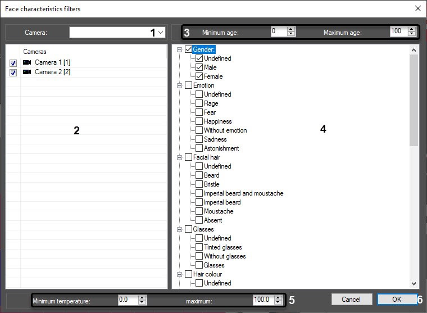This screenshot has height=313, width=427.
Task: Collapse the Emotion tree node
Action: 179,85
